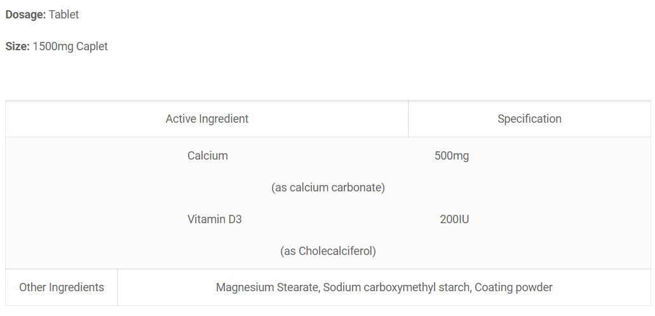Image resolution: width=655 pixels, height=316 pixels.
Task: Click the Specification column header
Action: pos(529,119)
